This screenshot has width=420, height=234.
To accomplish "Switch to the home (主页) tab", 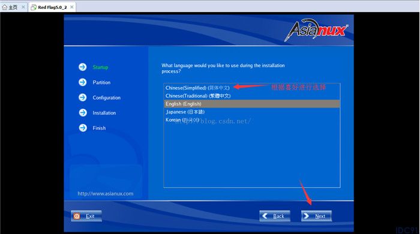I will (13, 7).
